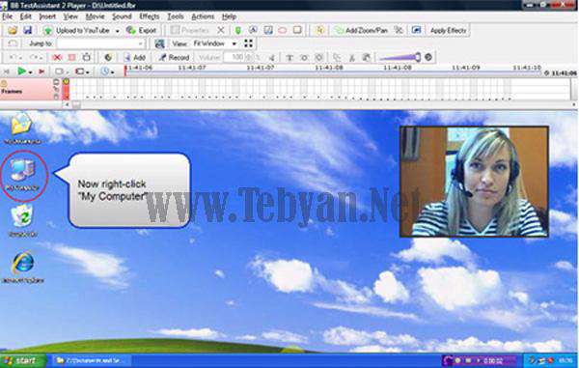Click the circle icon next to T
The image size is (579, 368).
(x=304, y=57)
